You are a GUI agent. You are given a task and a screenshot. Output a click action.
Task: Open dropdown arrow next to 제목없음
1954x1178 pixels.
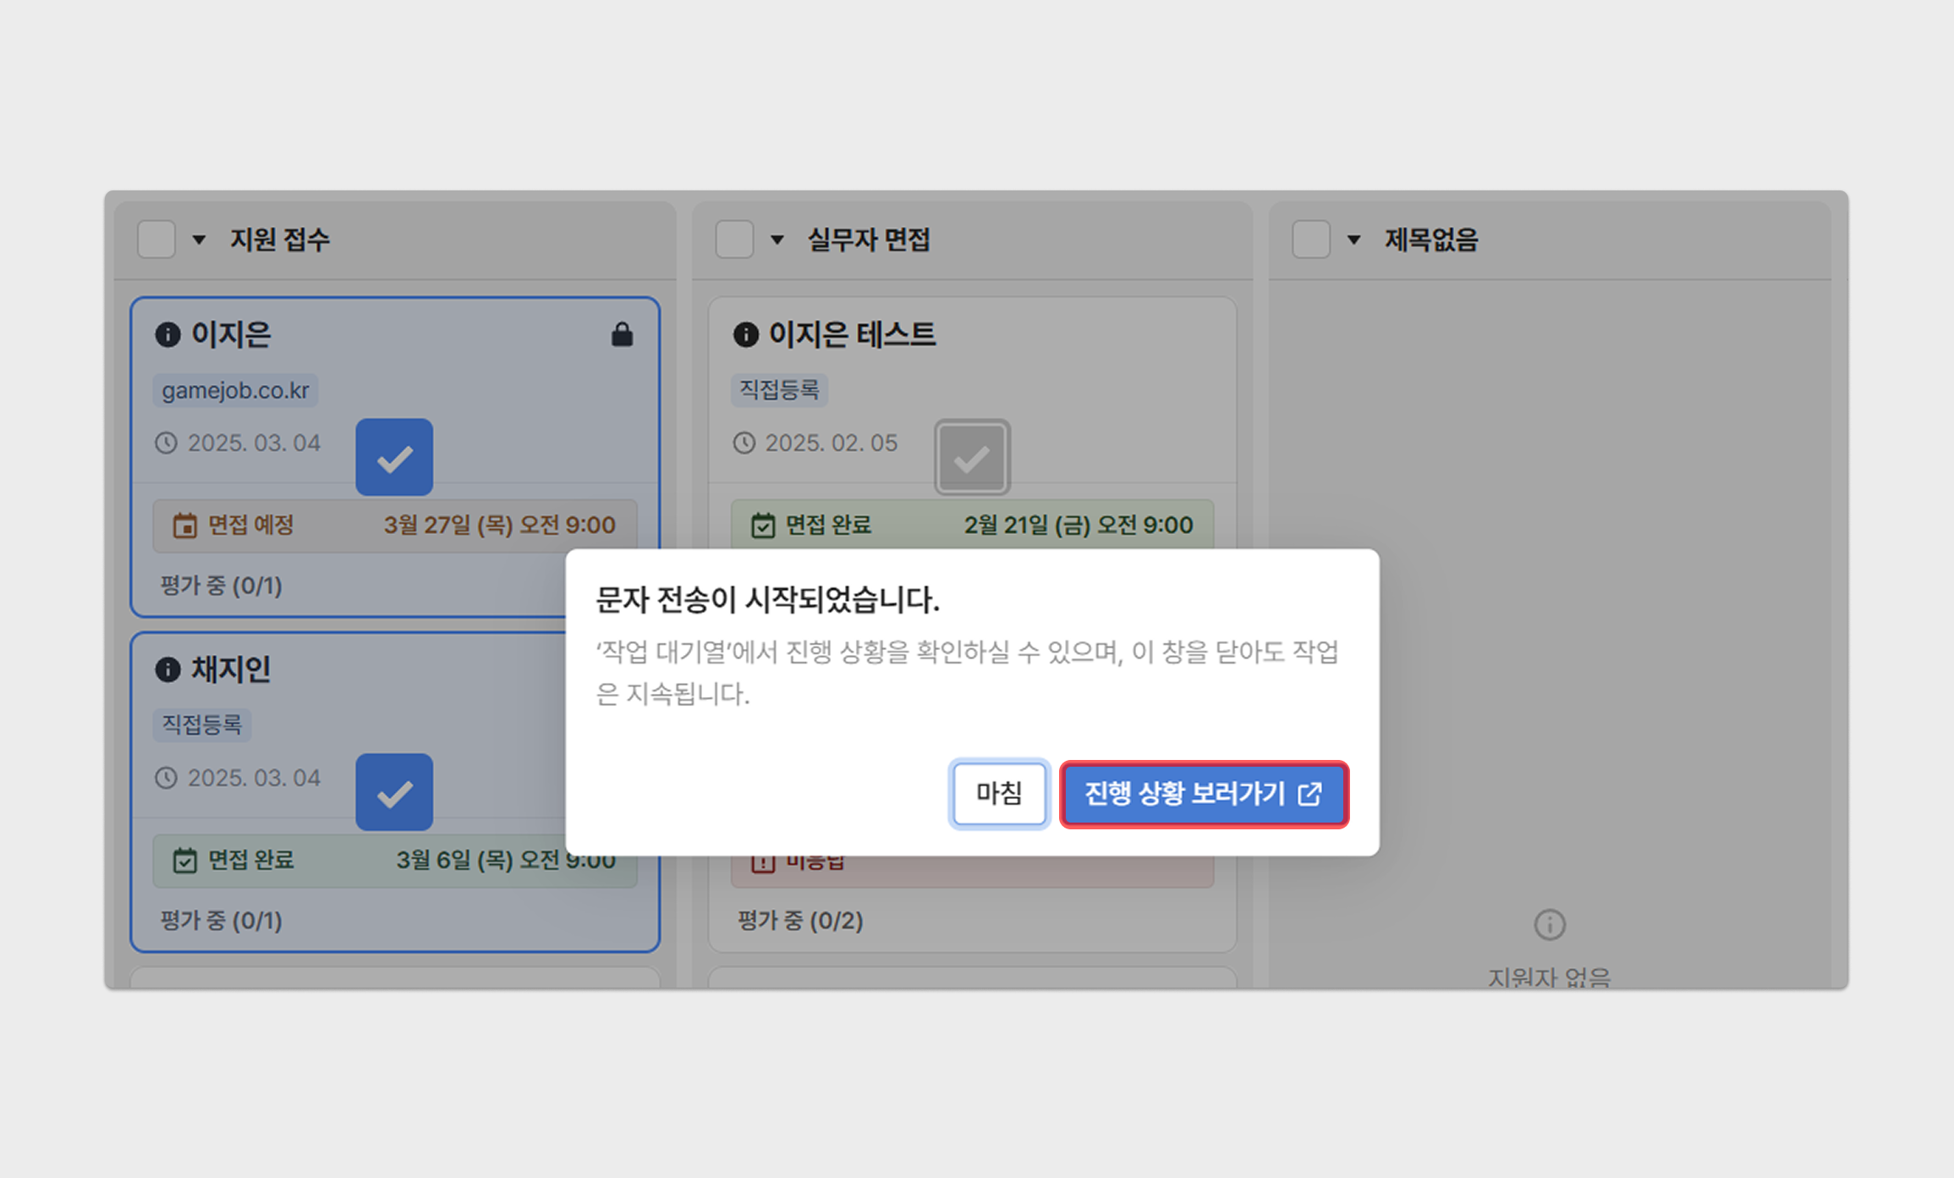[1353, 240]
